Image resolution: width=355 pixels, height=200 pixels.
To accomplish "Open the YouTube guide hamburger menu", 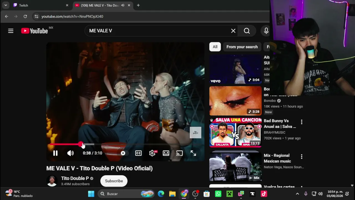I will [11, 31].
